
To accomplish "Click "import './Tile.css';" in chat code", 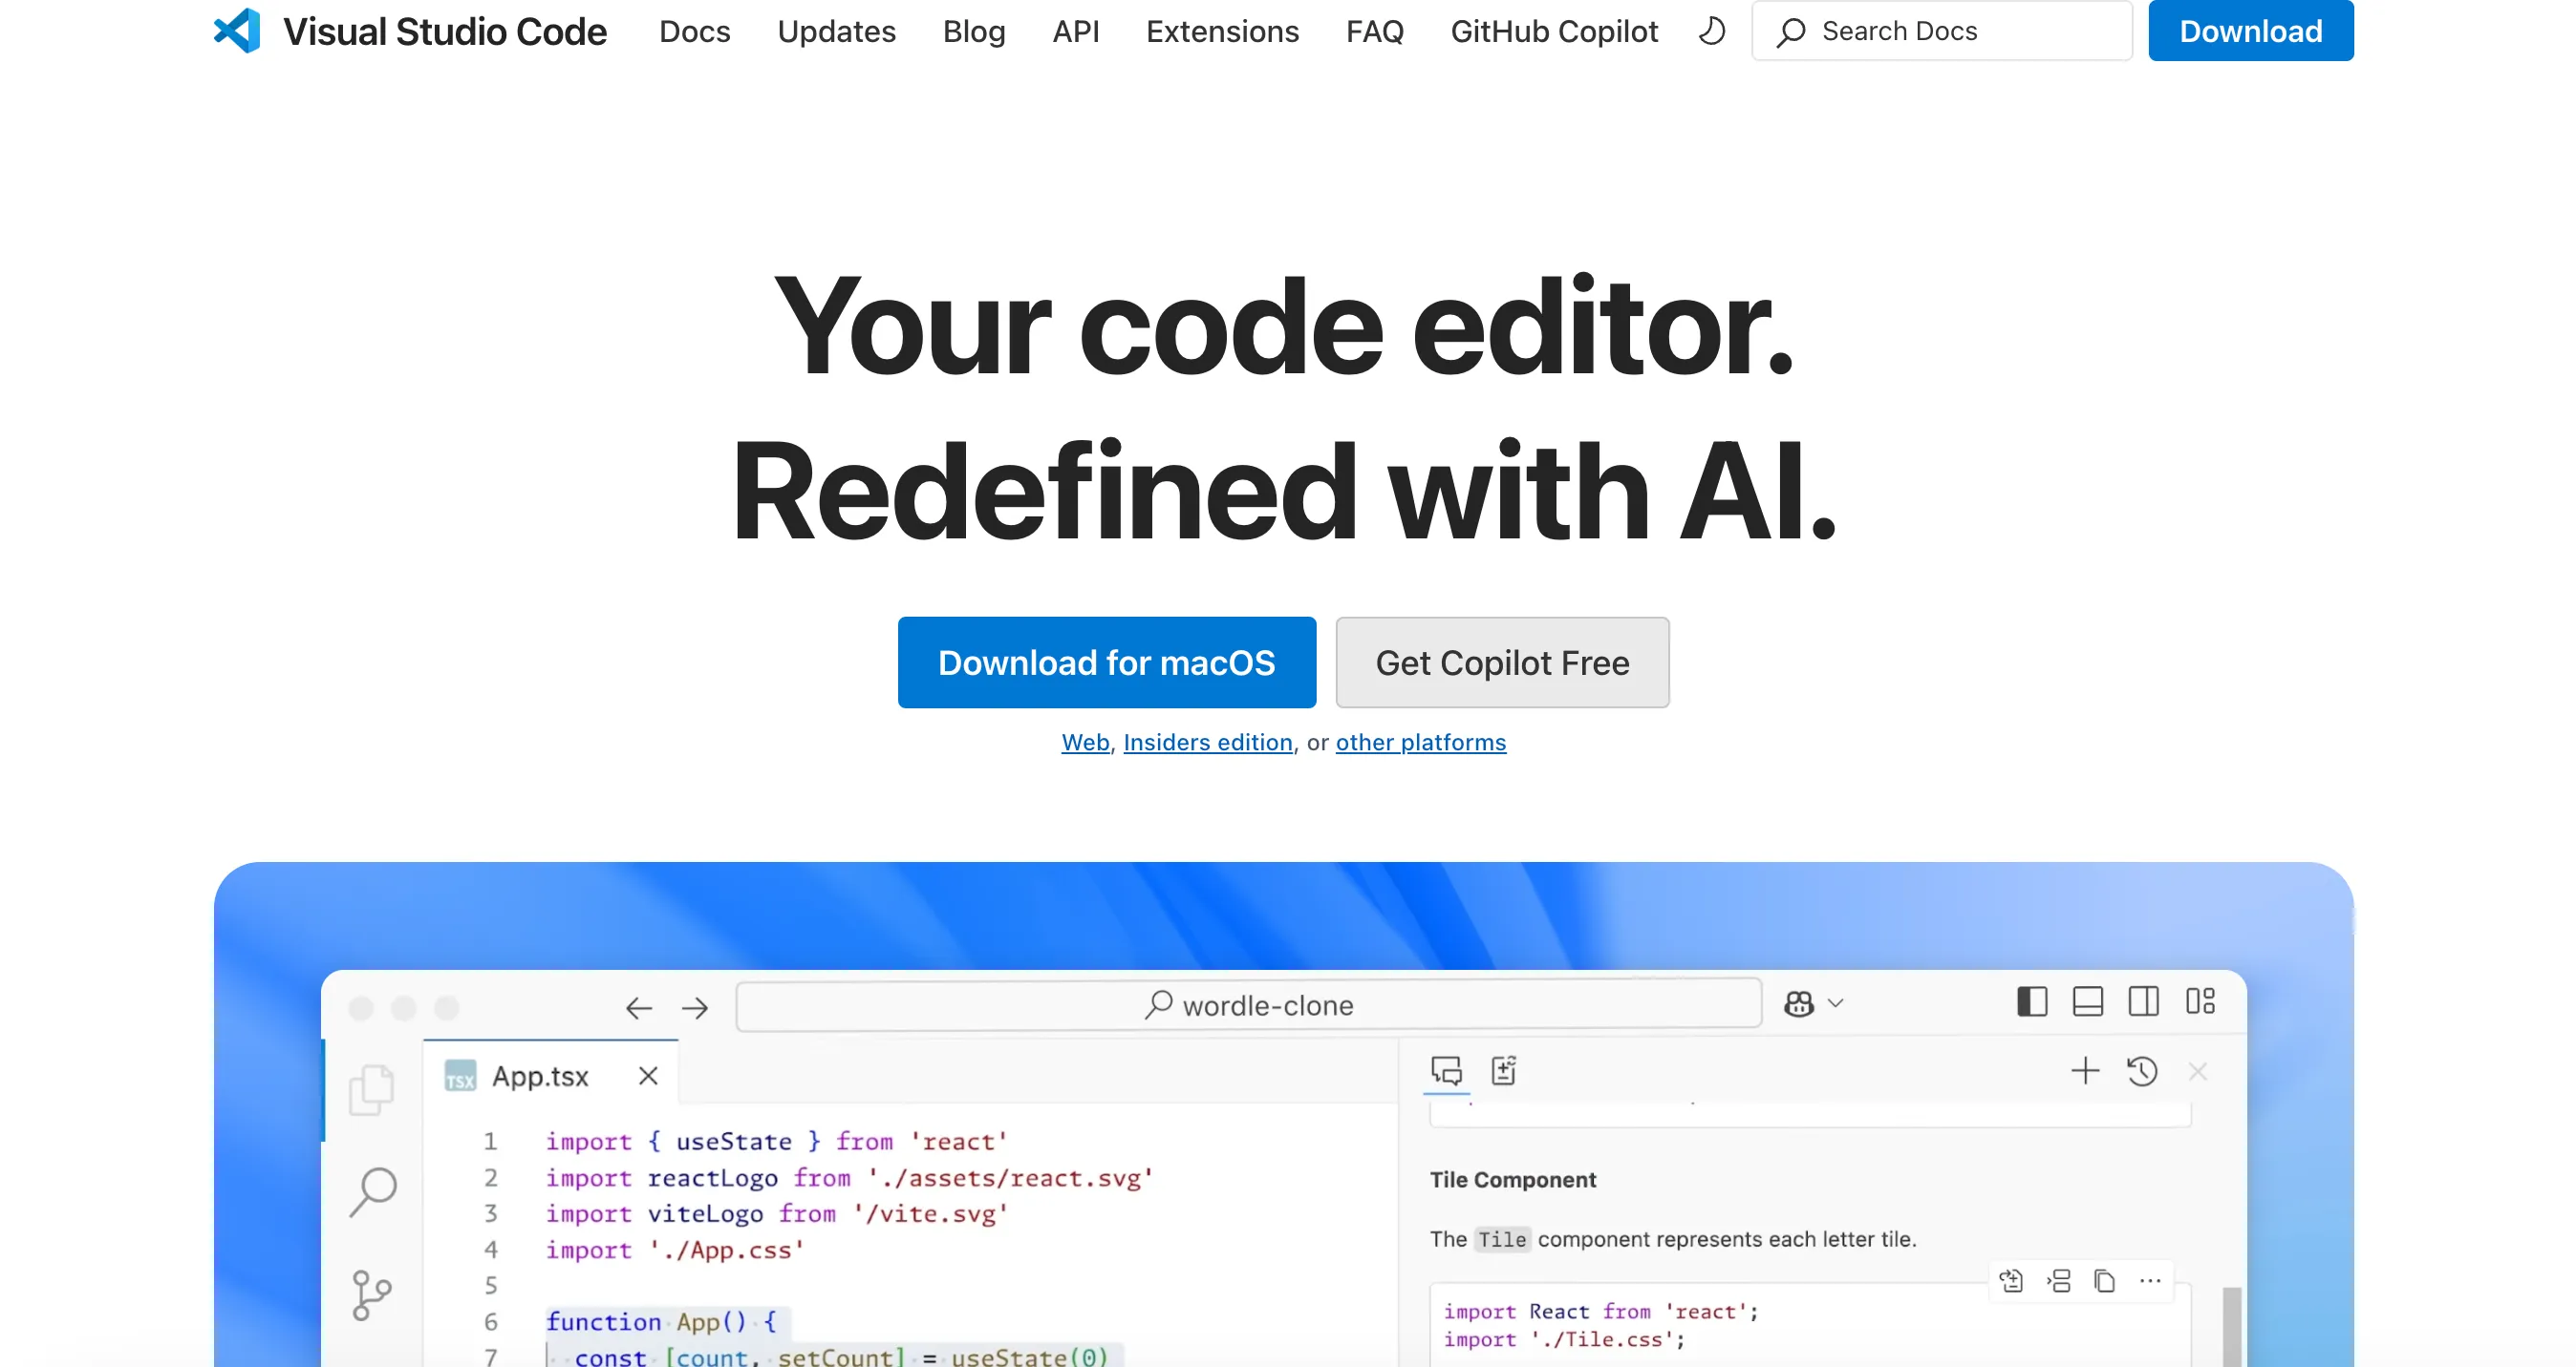I will 1564,1339.
